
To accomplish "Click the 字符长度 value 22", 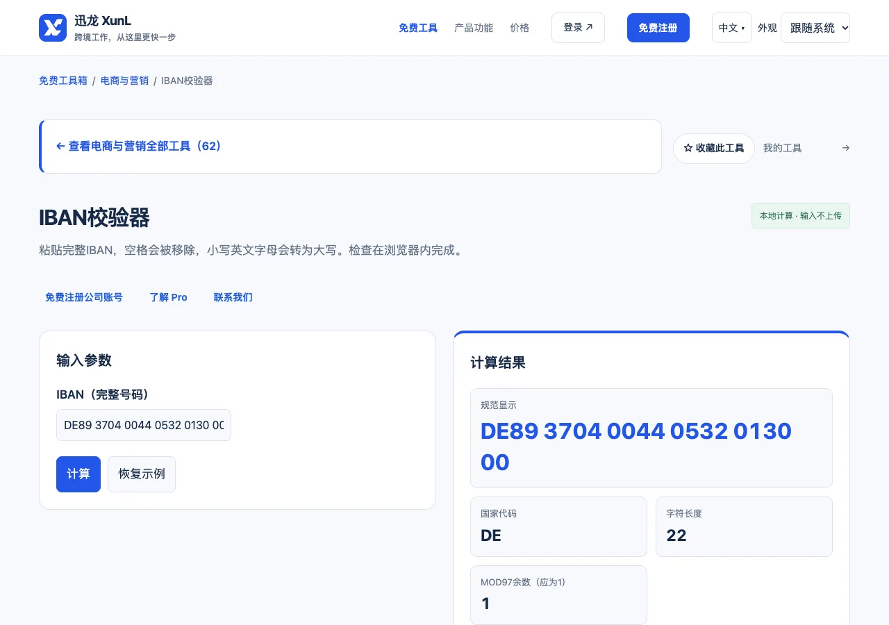I will pyautogui.click(x=676, y=535).
